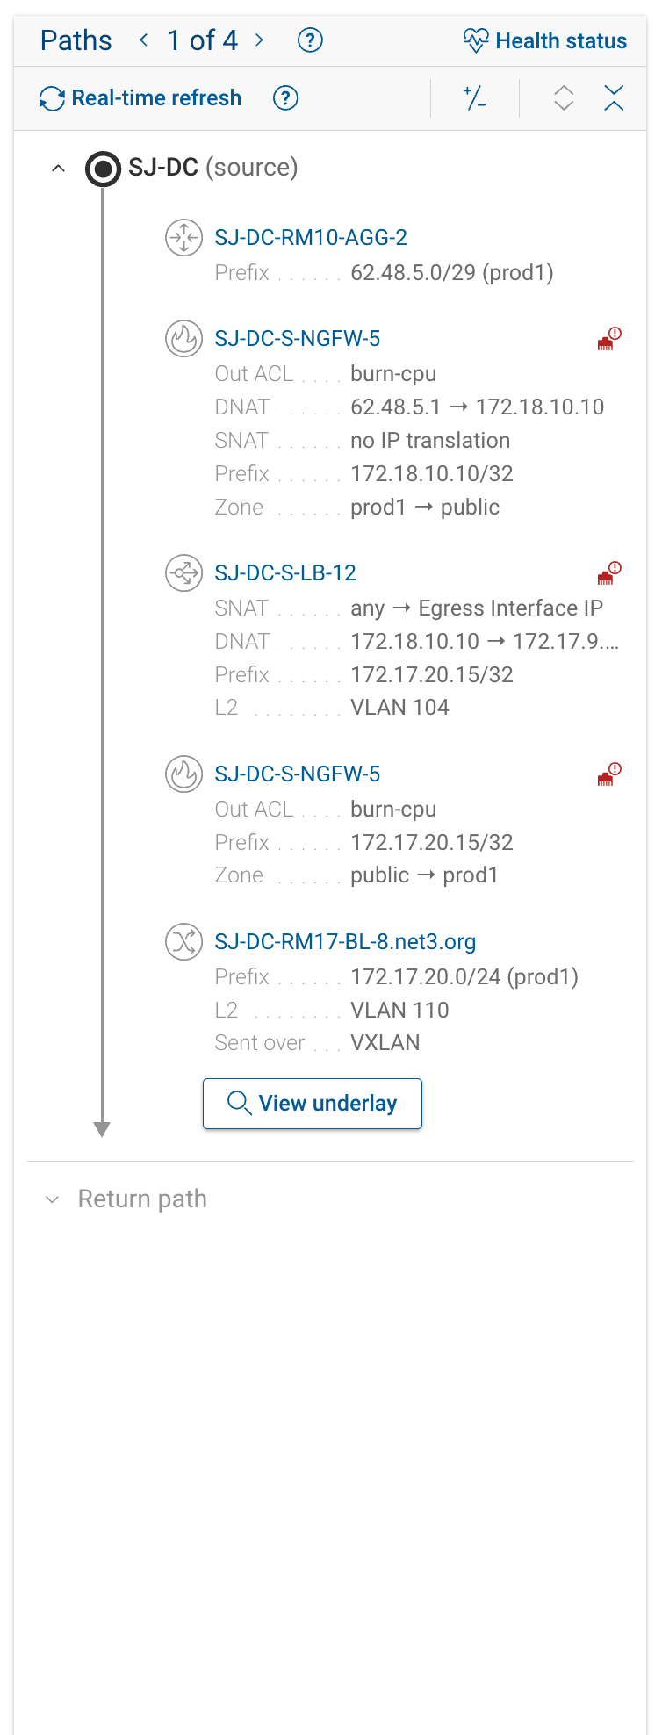Click help icon beside Real-time refresh
Viewport: 662px width, 1735px height.
[285, 98]
